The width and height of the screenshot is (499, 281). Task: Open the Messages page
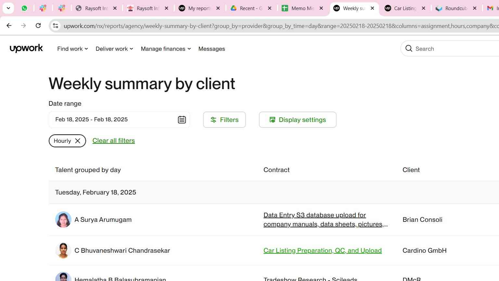211,49
